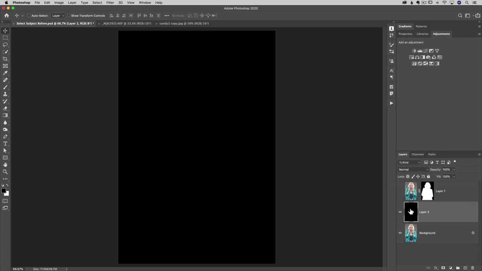Select the Hand tool
Image resolution: width=482 pixels, height=271 pixels.
click(5, 165)
